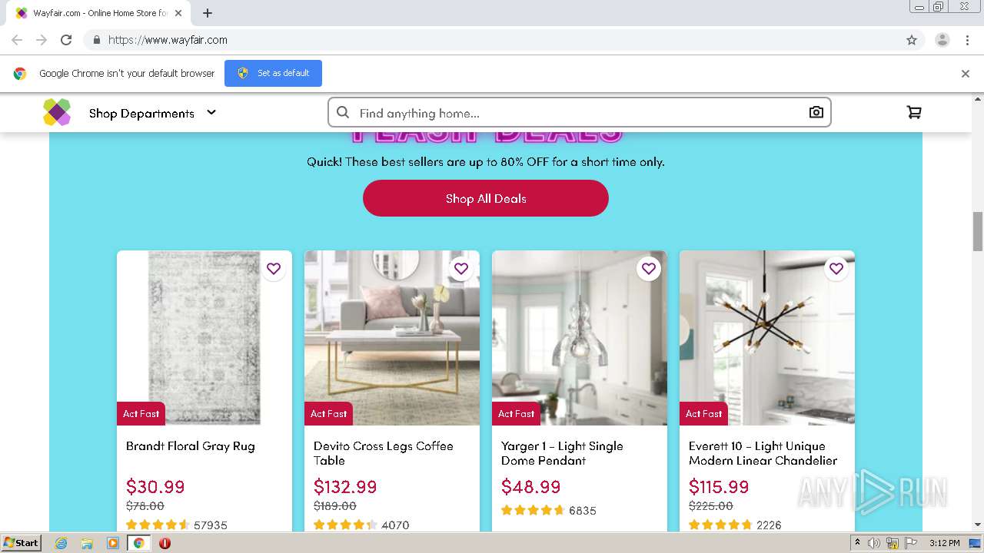This screenshot has width=984, height=553.
Task: Click the $115.99 price
Action: tap(719, 487)
